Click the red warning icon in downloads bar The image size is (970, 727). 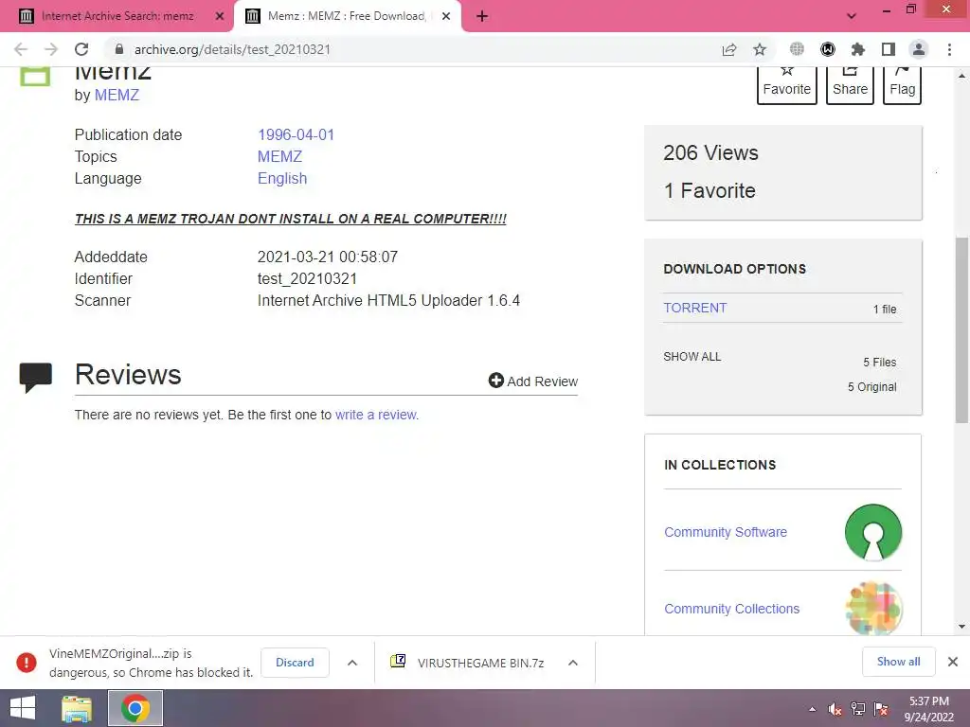(26, 663)
